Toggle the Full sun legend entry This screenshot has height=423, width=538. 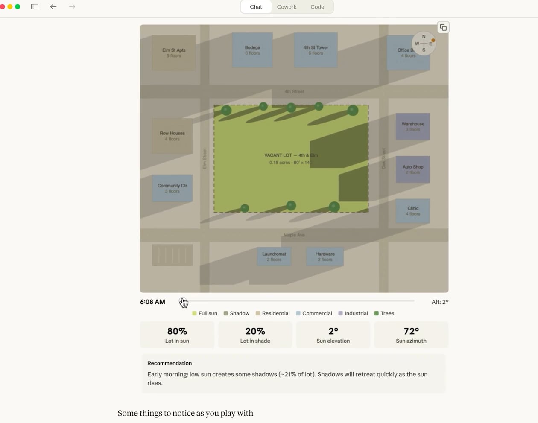(205, 313)
